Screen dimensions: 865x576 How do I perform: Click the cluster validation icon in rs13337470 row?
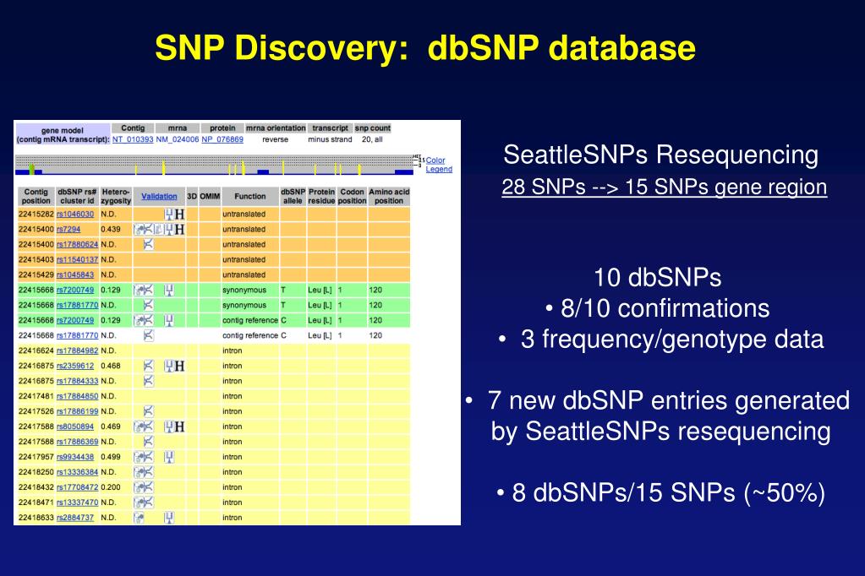tap(139, 503)
